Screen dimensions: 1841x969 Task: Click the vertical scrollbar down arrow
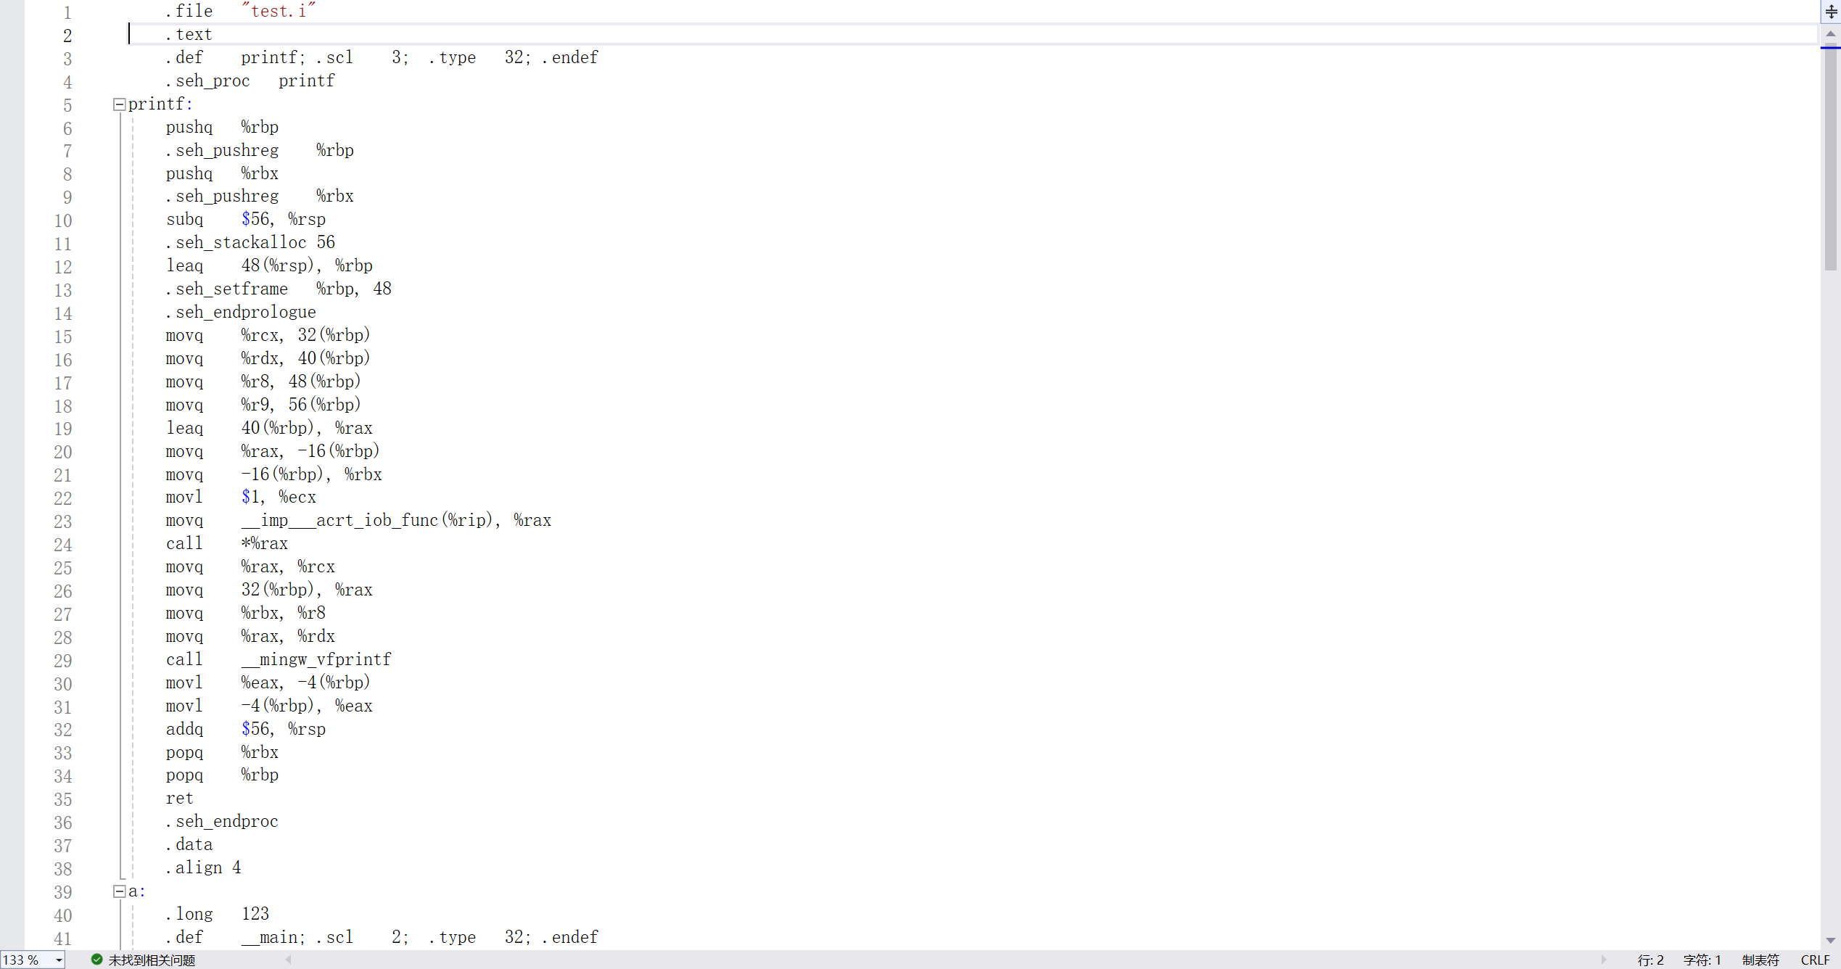(1831, 940)
